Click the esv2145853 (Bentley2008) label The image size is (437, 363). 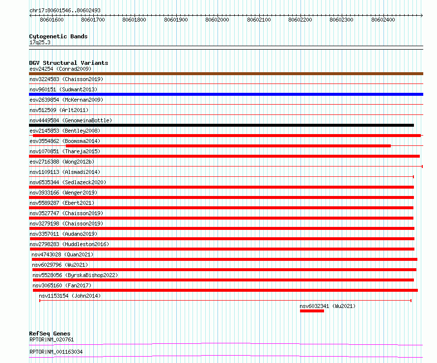[65, 131]
